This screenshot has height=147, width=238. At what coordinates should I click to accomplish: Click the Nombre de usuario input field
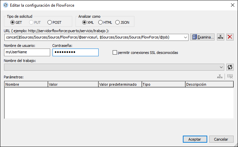click(27, 52)
